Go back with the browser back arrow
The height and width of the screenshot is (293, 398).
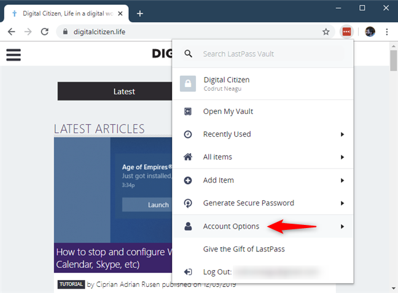click(x=12, y=32)
